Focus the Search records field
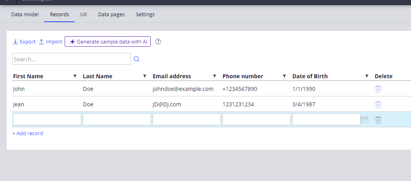411x181 pixels. [x=71, y=59]
